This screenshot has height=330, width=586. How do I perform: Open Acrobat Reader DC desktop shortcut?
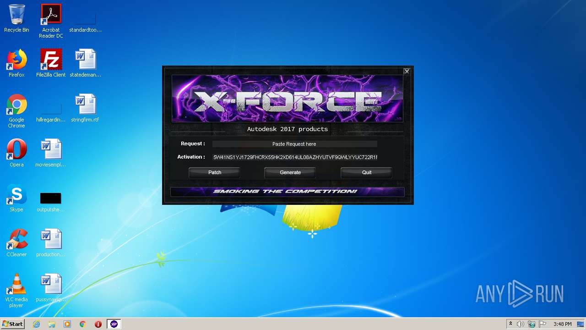51,21
